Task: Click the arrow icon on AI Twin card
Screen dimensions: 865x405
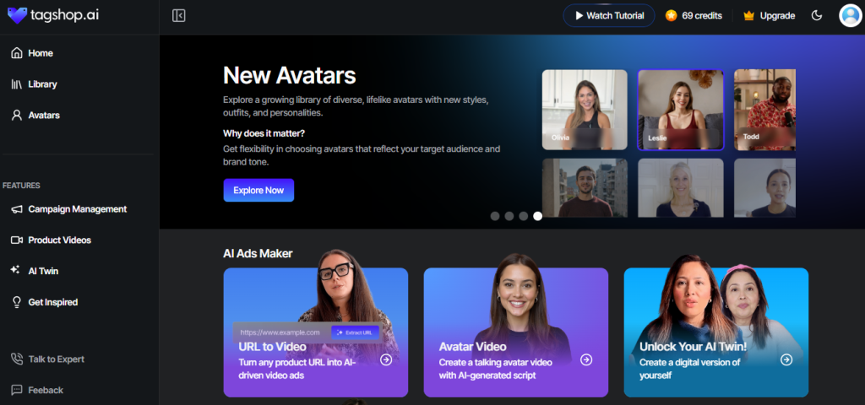Action: tap(786, 359)
